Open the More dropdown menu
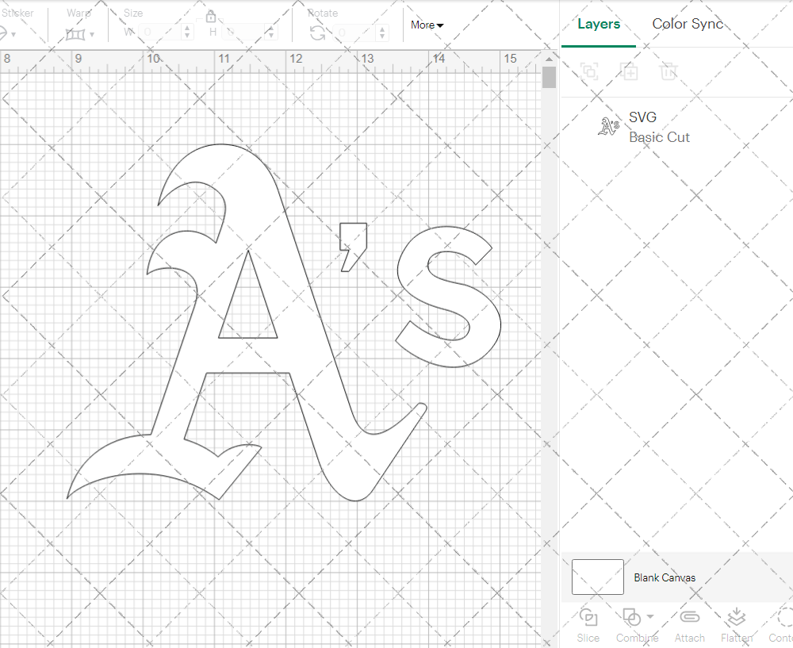The width and height of the screenshot is (793, 648). pos(427,25)
